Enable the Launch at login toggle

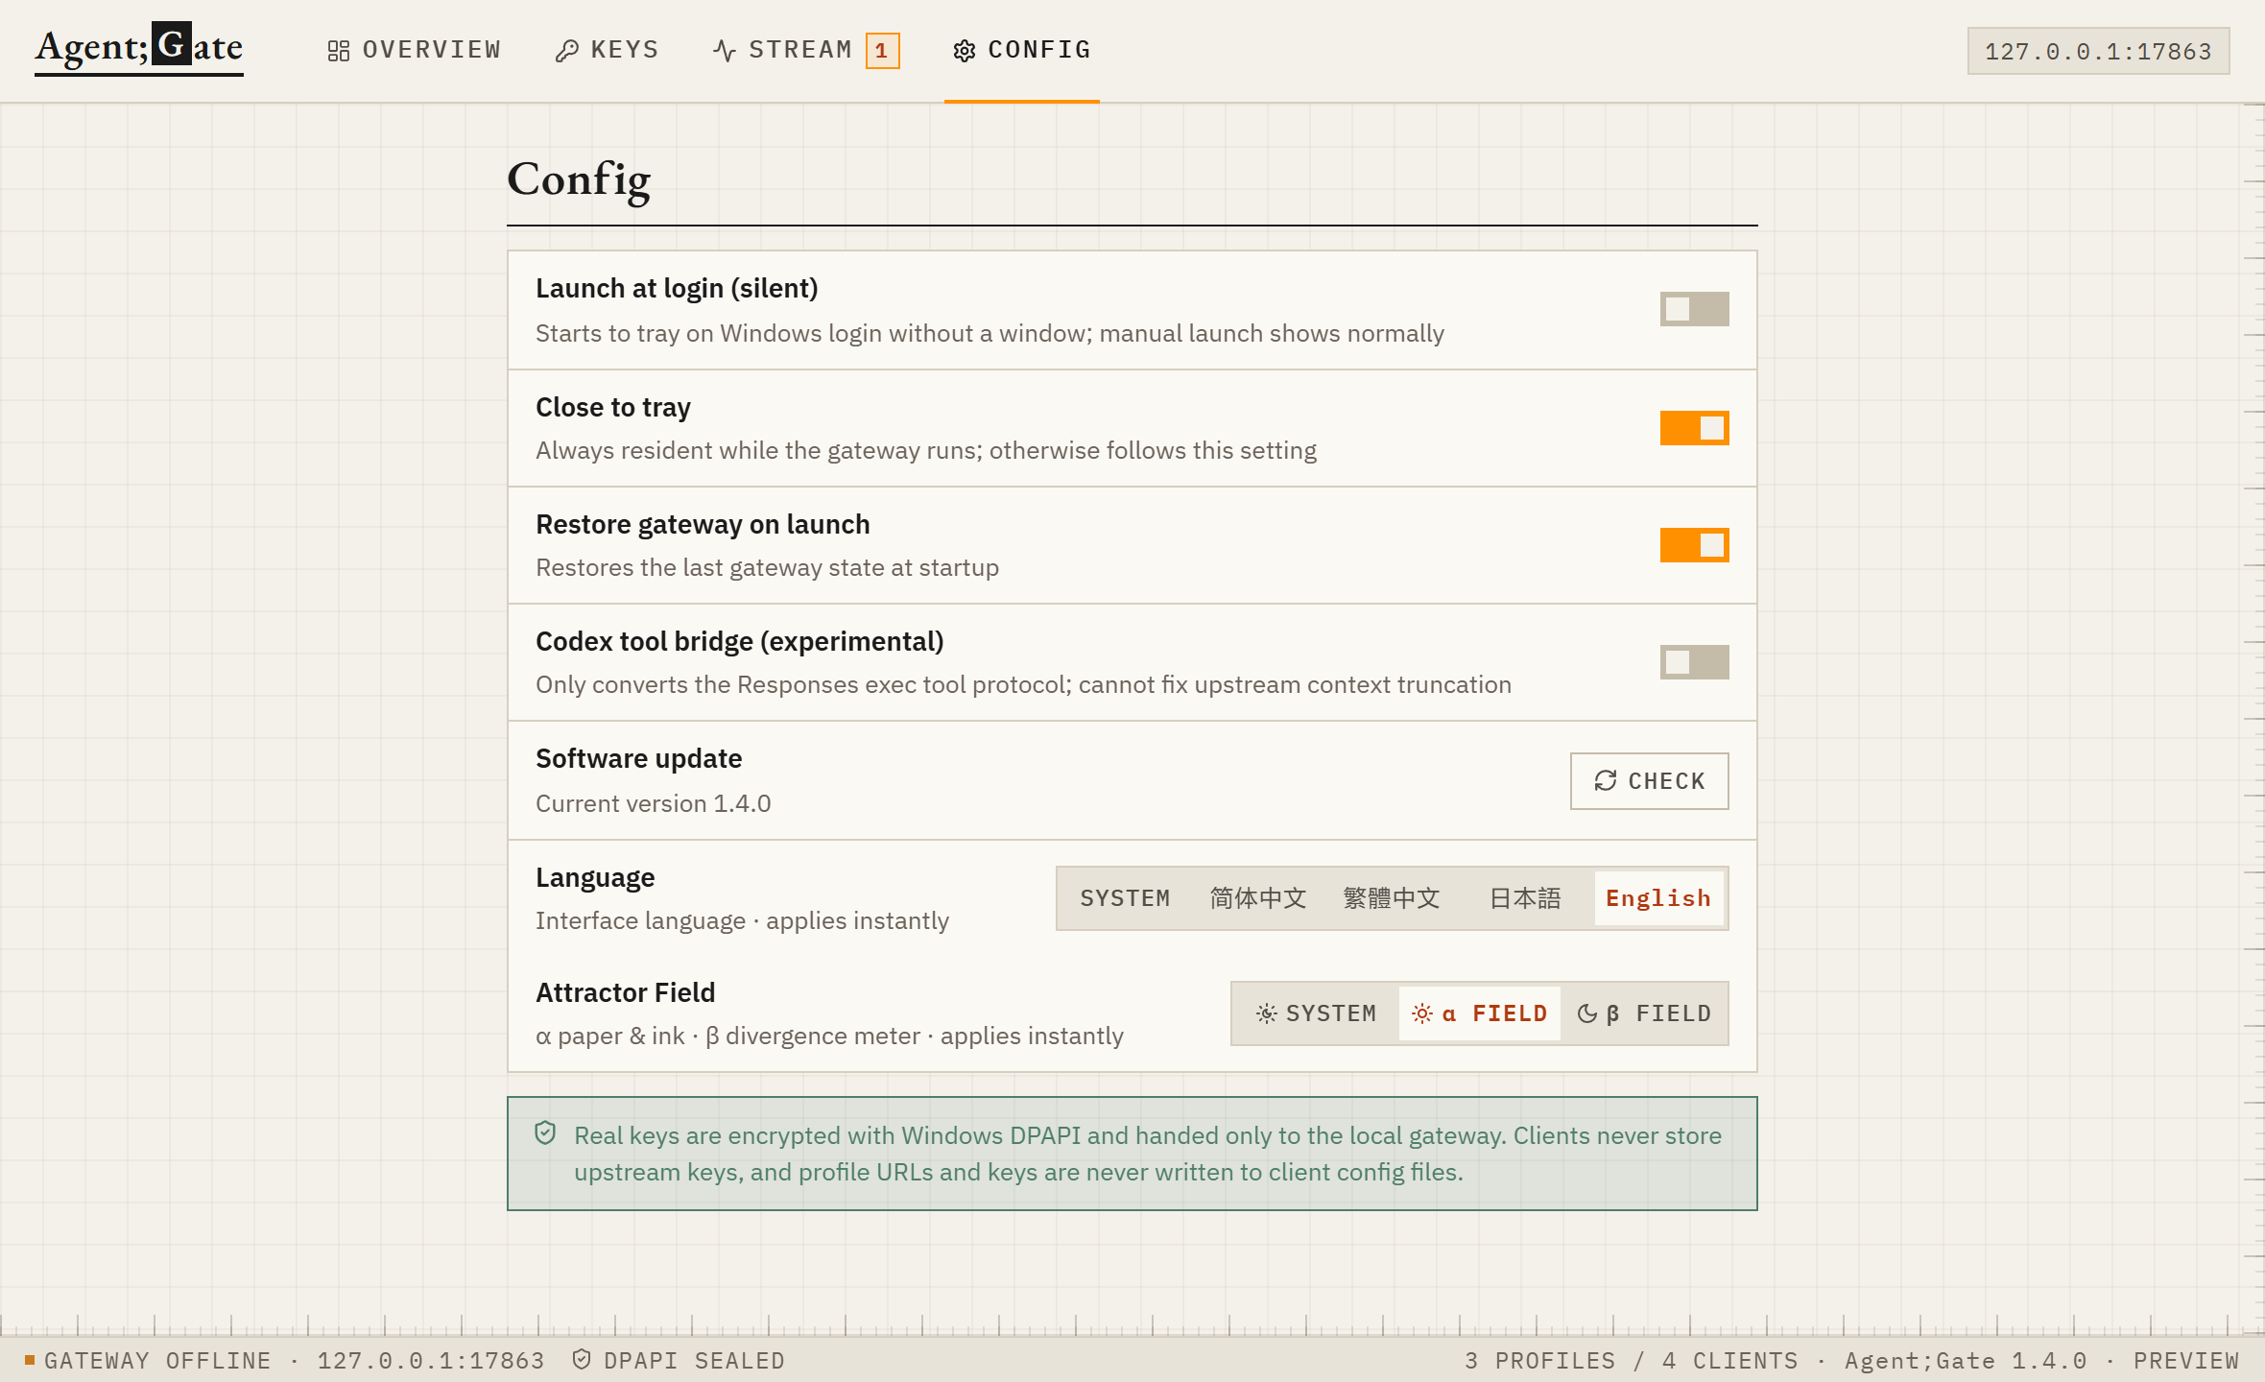pos(1694,309)
